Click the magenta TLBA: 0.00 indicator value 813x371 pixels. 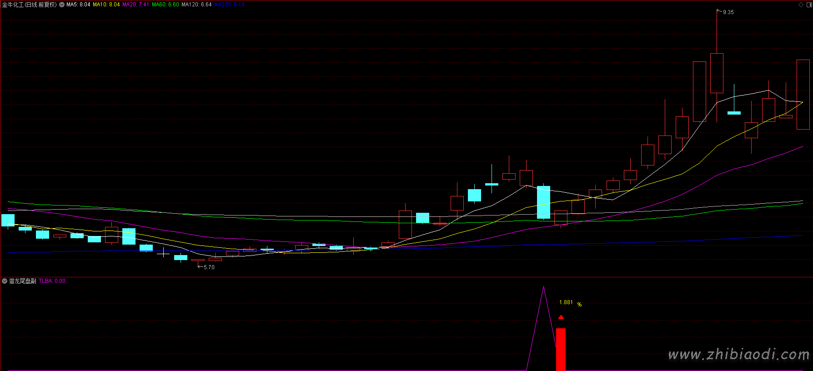pos(52,281)
